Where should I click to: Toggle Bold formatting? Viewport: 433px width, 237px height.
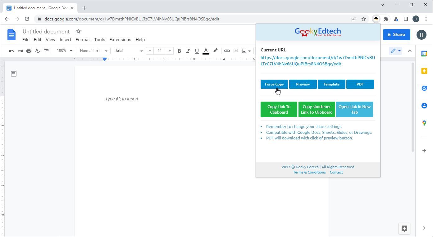(x=179, y=51)
